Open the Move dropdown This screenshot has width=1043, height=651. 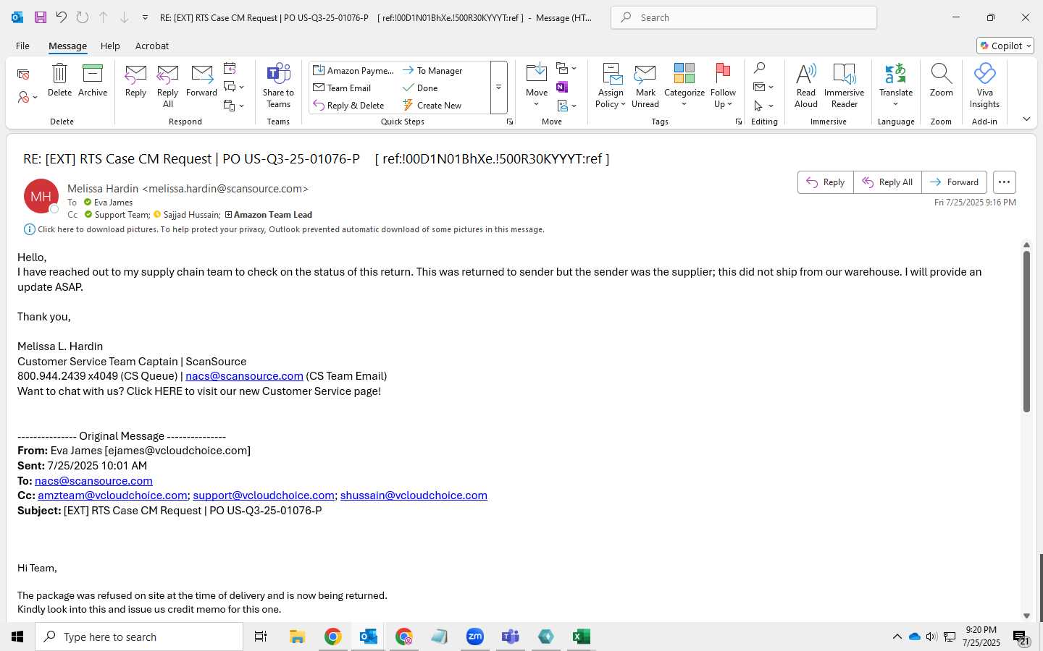(x=537, y=86)
